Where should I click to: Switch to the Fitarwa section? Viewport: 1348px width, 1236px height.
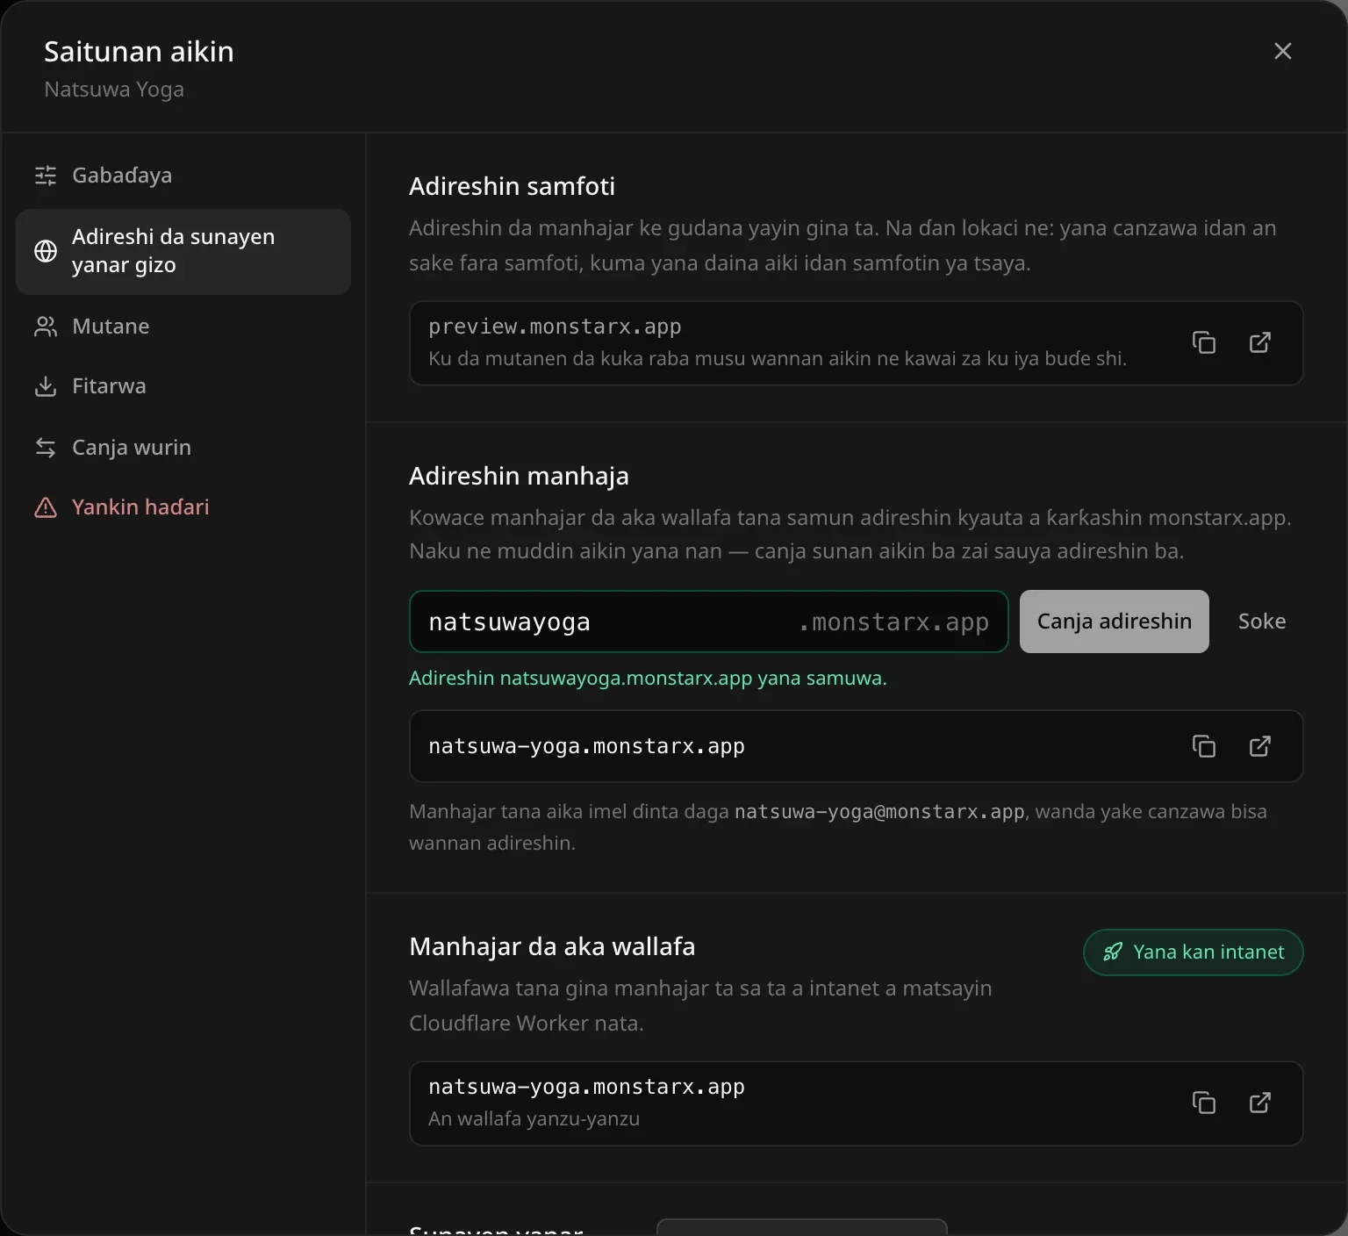[183, 386]
